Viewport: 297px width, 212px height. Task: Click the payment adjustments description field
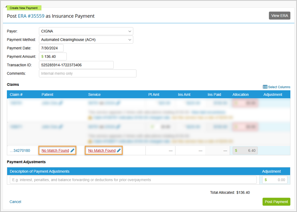point(133,180)
